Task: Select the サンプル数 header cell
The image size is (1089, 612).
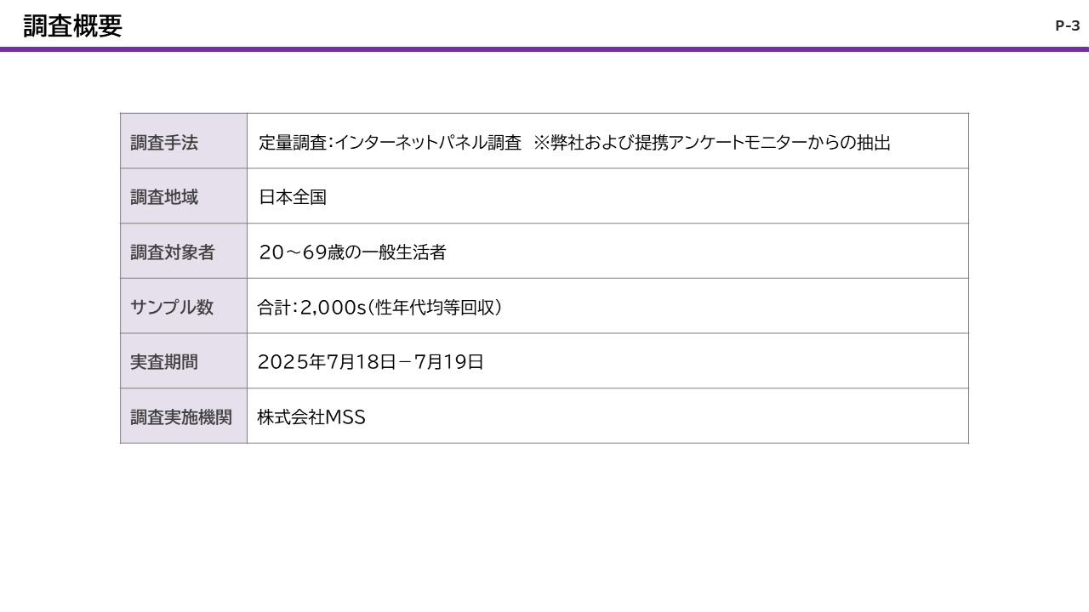Action: pos(172,307)
